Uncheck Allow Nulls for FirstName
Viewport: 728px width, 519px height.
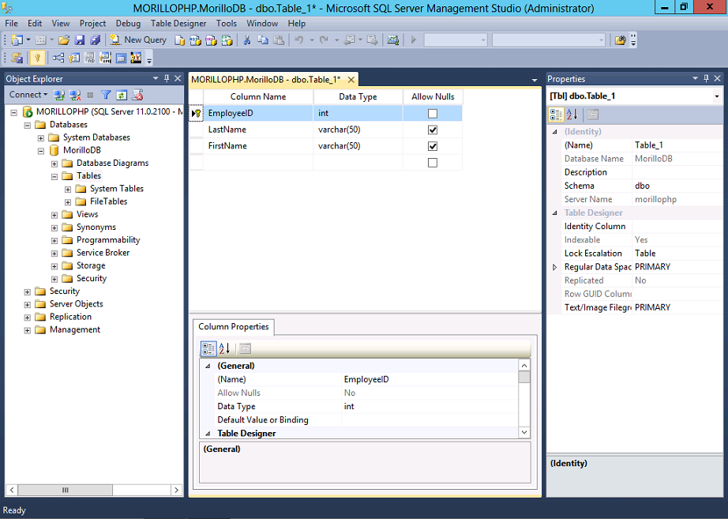coord(432,145)
